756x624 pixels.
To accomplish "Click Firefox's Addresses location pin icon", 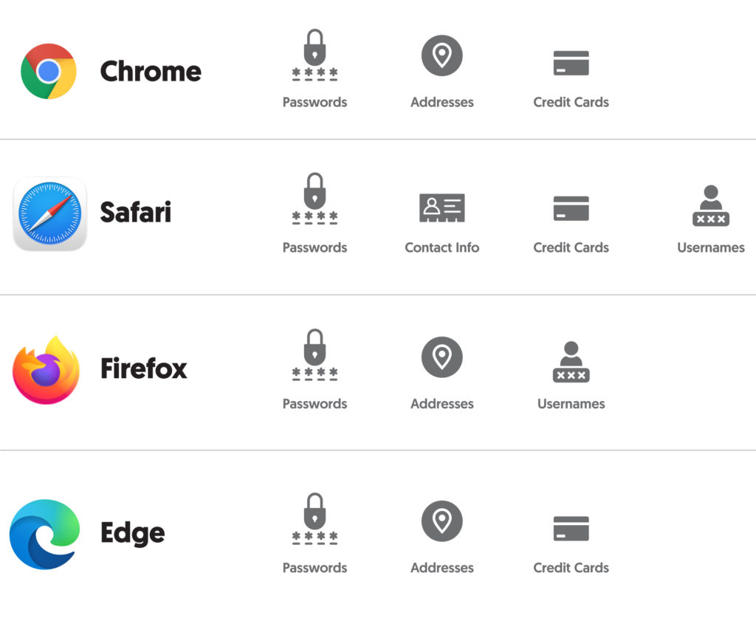I will point(441,357).
